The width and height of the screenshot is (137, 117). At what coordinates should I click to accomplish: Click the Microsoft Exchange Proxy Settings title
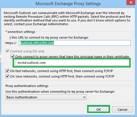(x=68, y=4)
